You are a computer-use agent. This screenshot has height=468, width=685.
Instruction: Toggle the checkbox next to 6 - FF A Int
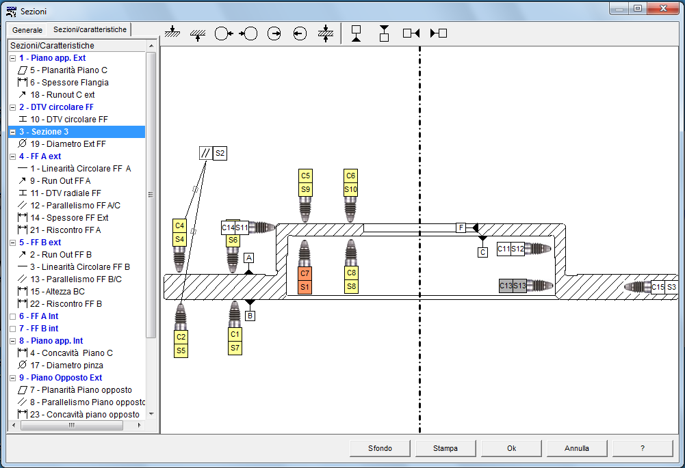[x=13, y=316]
